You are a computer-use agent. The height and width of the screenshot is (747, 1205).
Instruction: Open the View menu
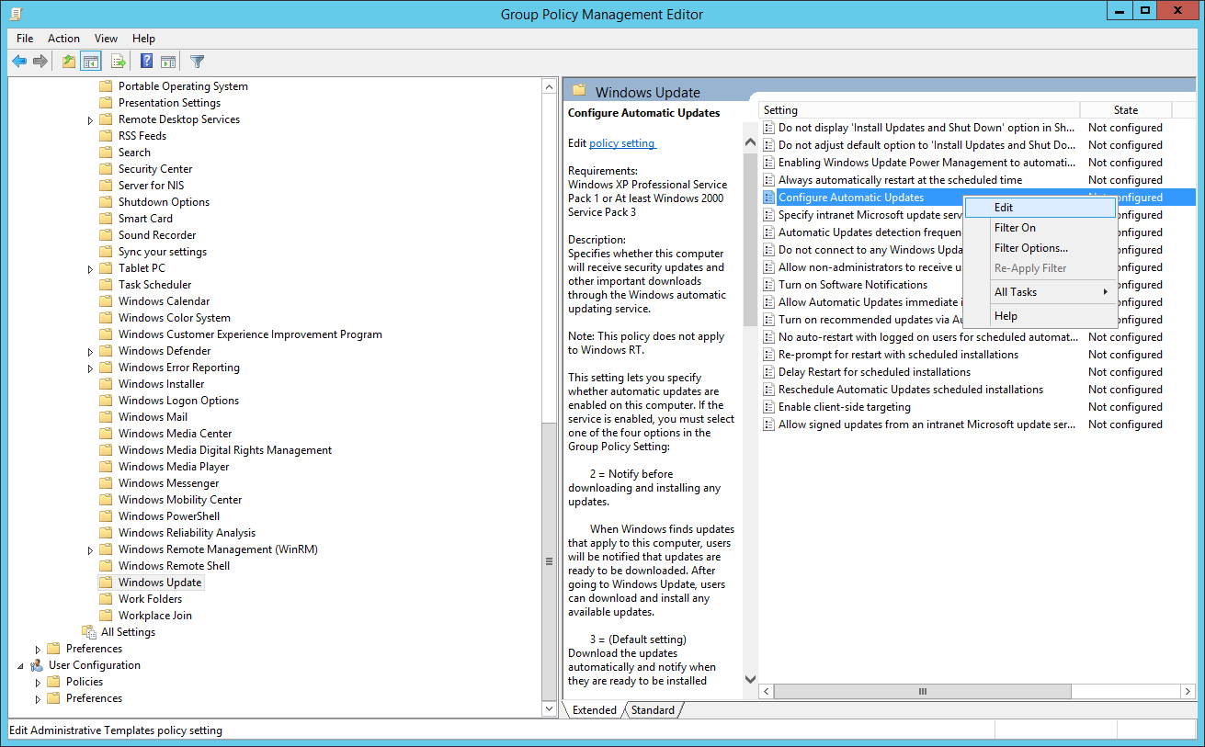pos(106,39)
